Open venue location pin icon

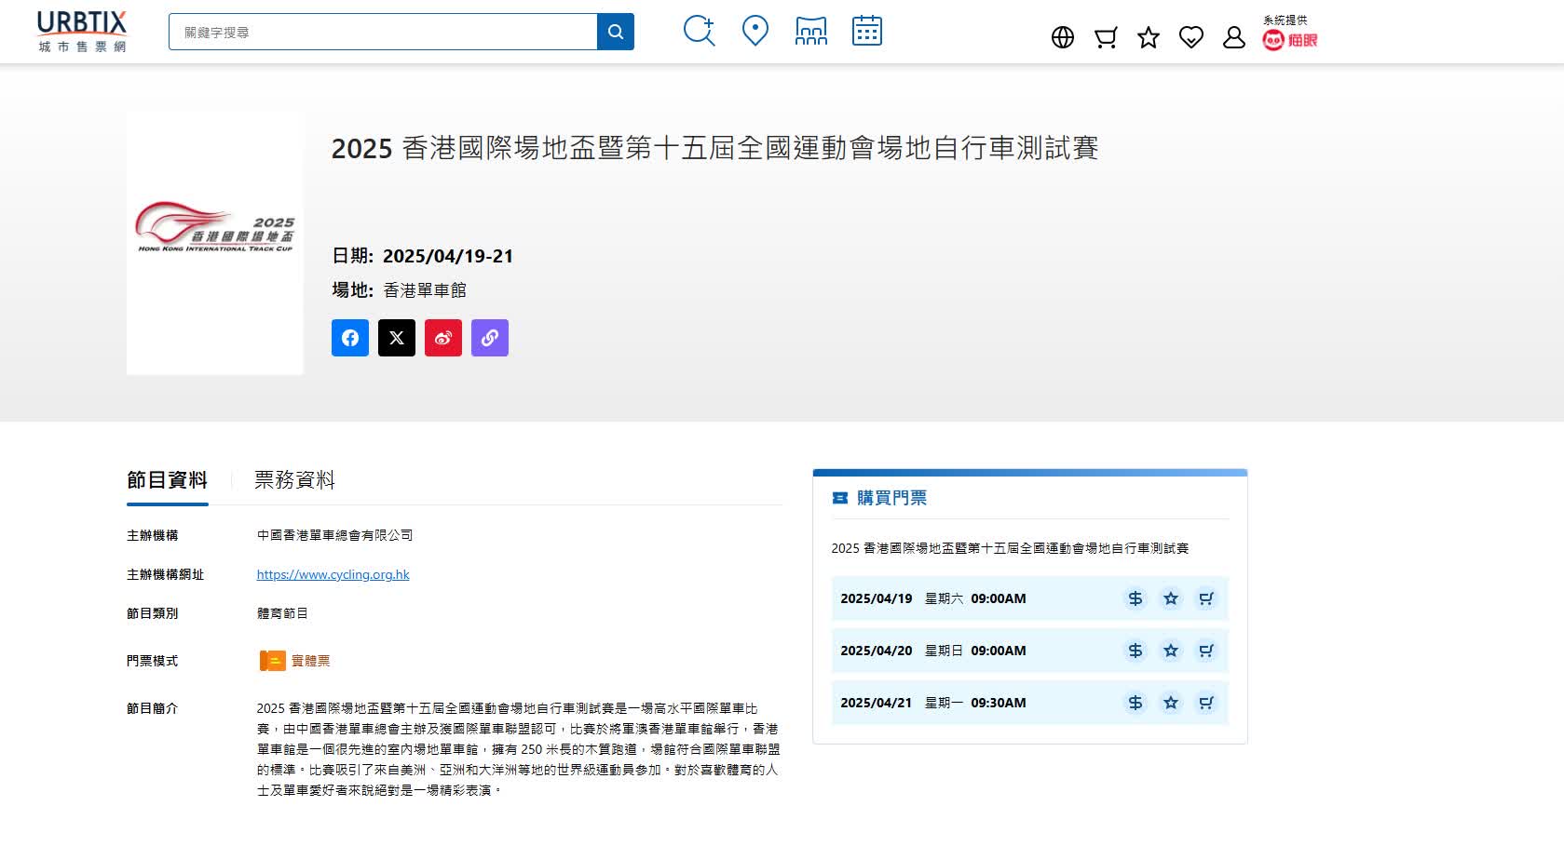point(755,31)
